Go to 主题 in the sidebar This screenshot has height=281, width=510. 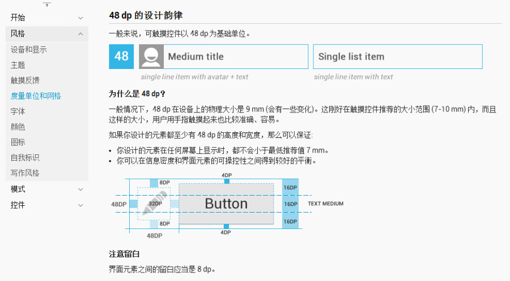click(x=18, y=65)
